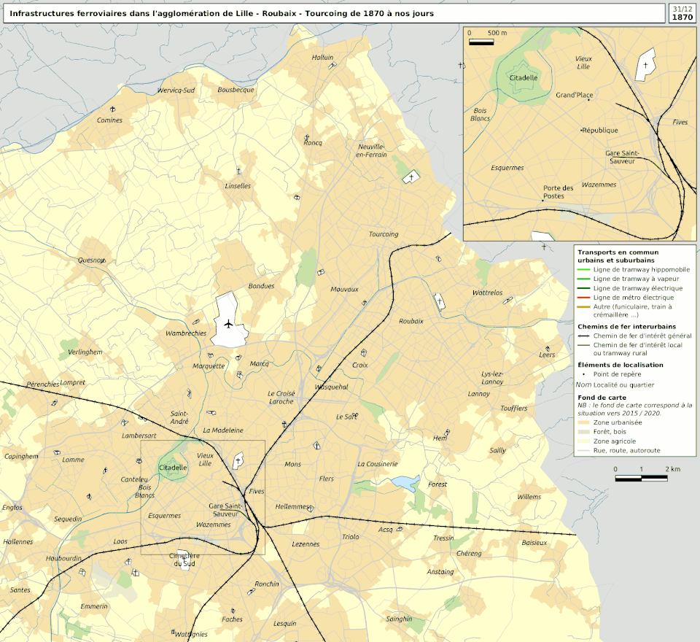Click the cemetery cross icon beside Vieux Lille
The height and width of the screenshot is (642, 700).
click(x=238, y=460)
